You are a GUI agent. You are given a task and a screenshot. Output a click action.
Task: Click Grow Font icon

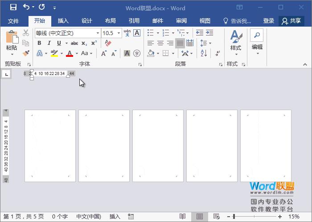tap(104, 53)
